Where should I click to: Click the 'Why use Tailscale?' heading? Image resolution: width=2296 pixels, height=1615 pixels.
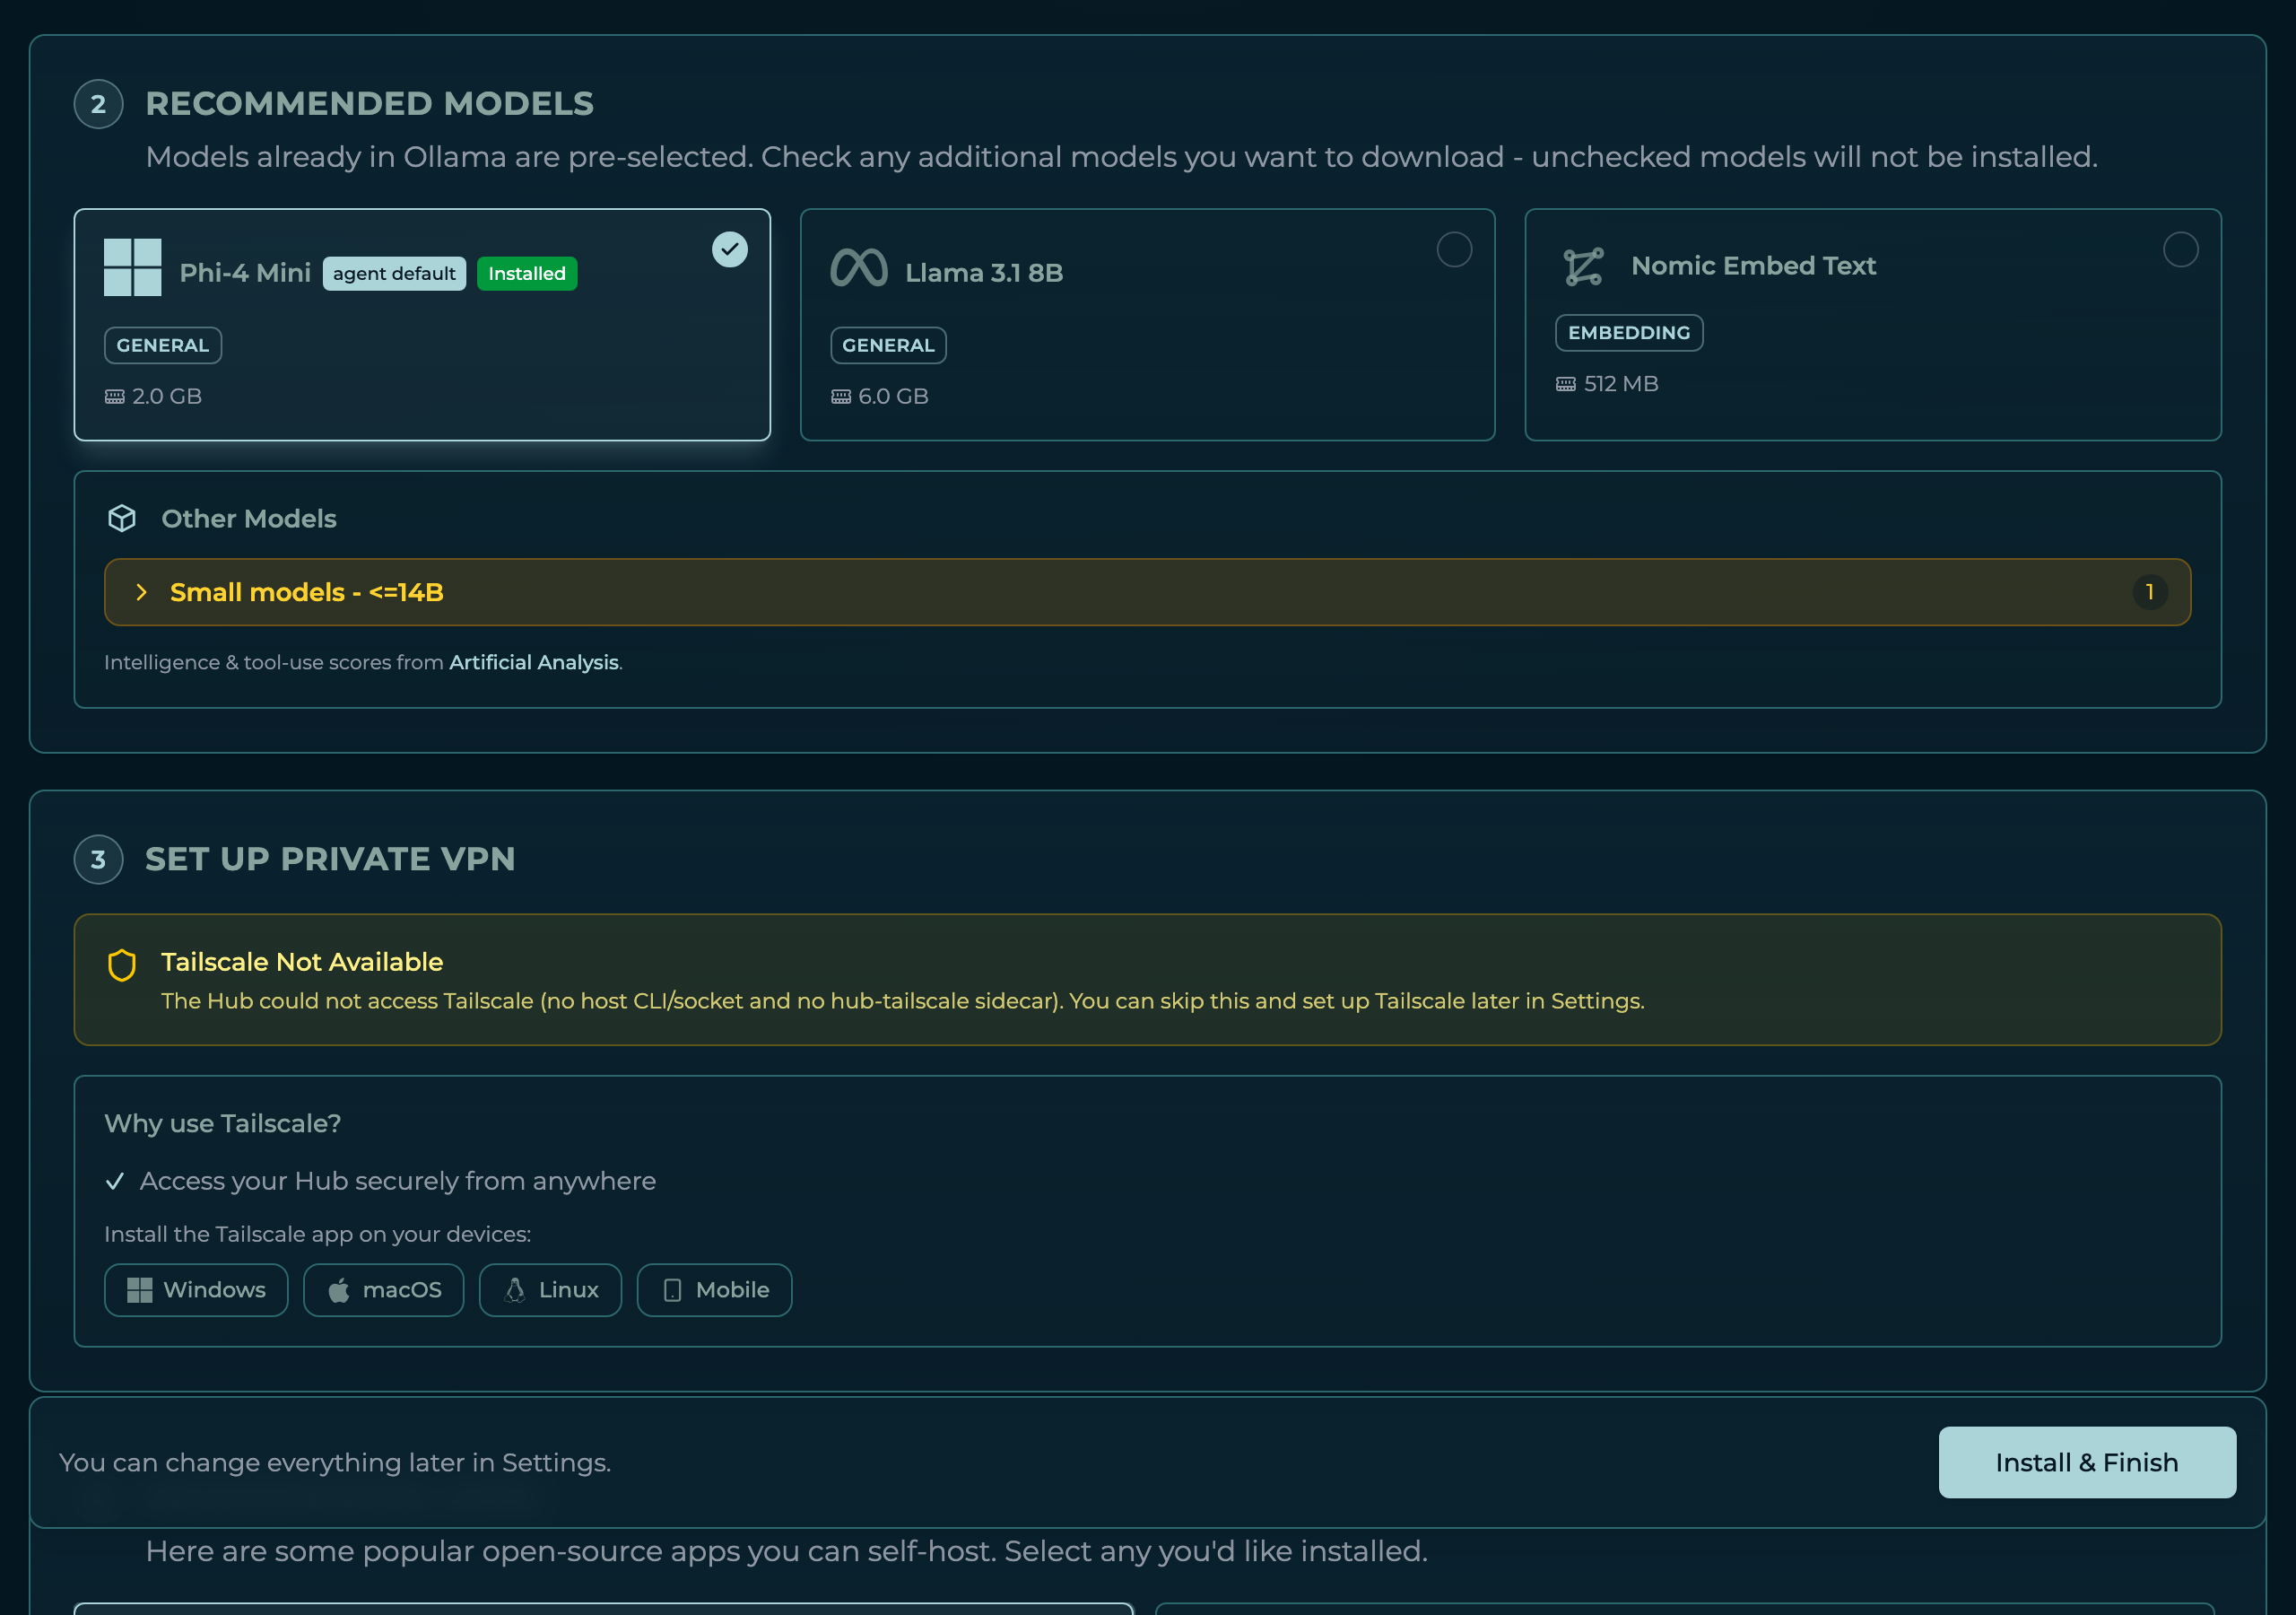click(x=223, y=1123)
